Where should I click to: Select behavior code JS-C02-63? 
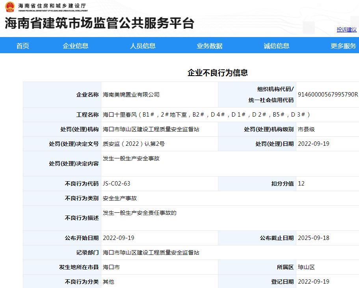click(x=117, y=184)
